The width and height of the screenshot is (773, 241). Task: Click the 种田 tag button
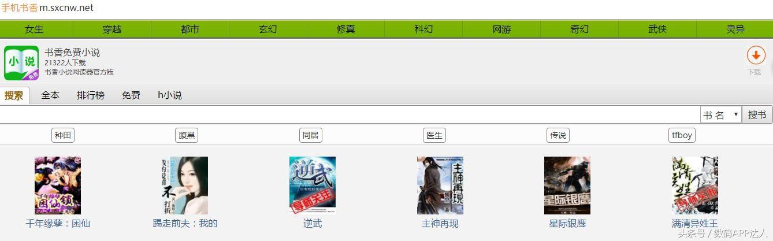point(63,135)
